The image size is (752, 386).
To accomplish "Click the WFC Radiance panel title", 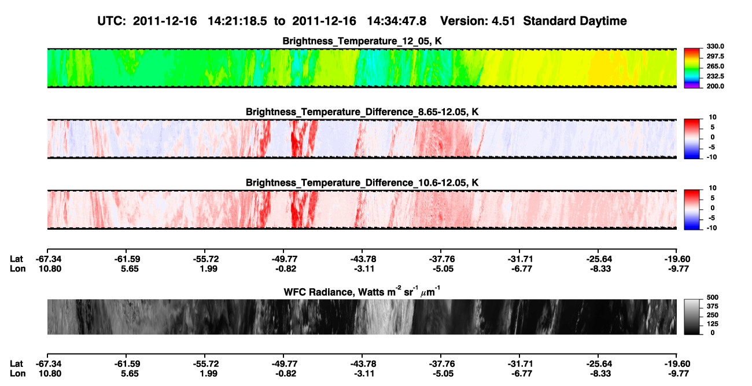I will pos(362,292).
